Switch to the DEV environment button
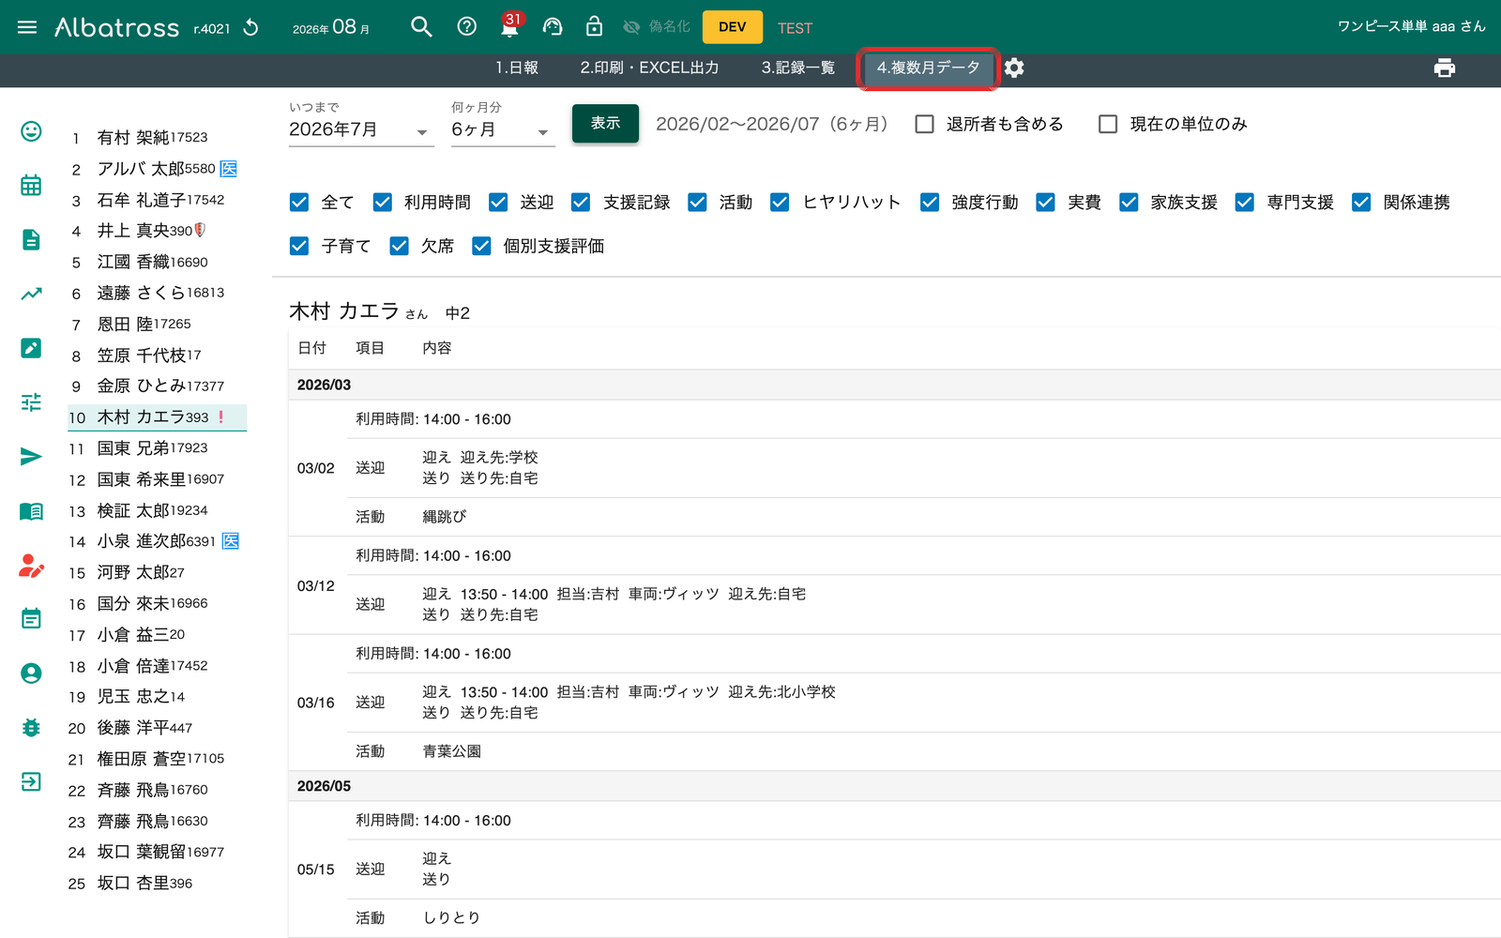1501x938 pixels. (733, 27)
